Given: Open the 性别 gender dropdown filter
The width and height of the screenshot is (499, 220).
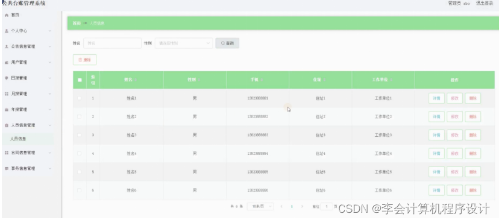Looking at the screenshot, I should click(184, 43).
